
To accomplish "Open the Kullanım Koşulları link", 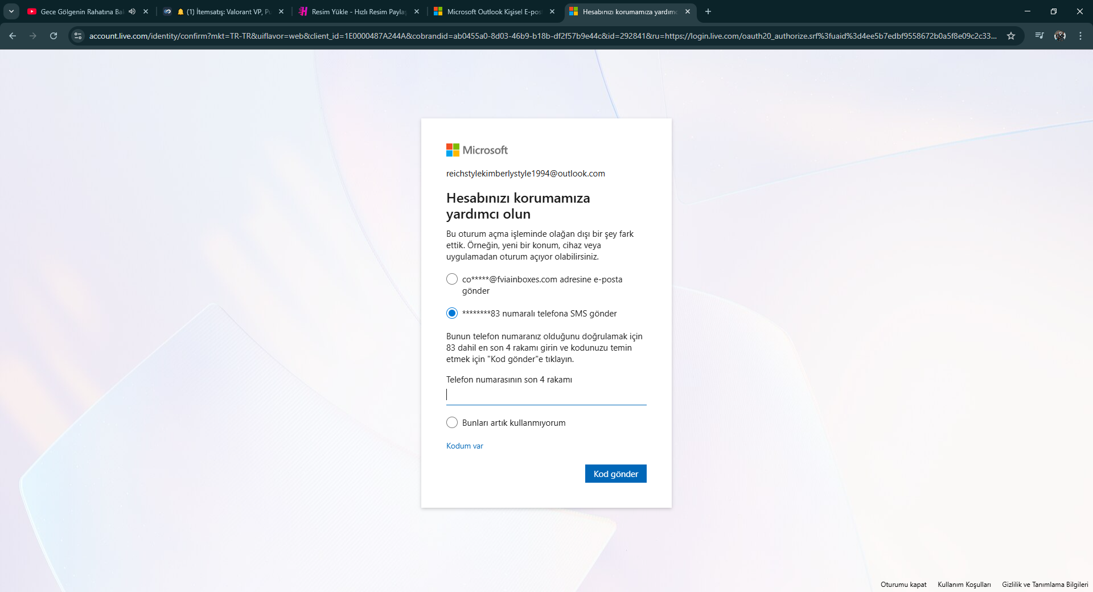I will coord(964,585).
